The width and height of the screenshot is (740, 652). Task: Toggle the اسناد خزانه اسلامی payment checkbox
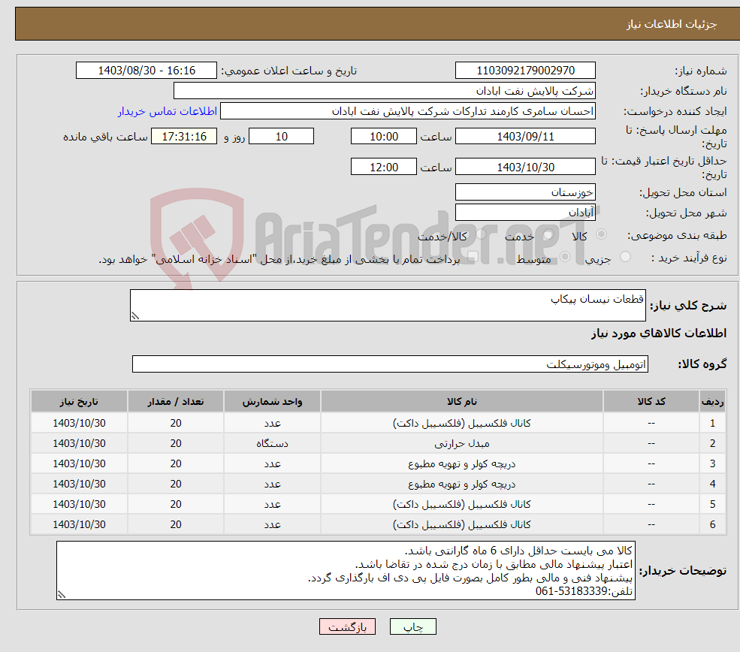[x=473, y=257]
